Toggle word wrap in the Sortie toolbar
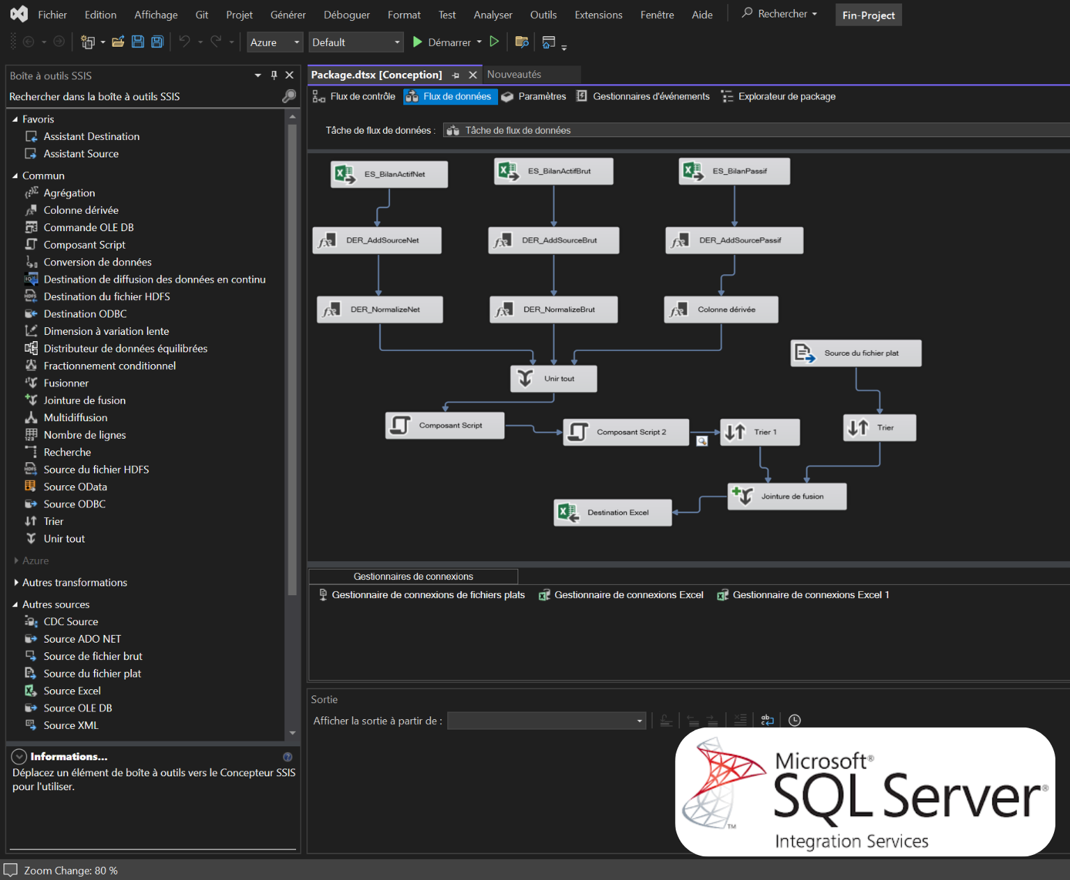This screenshot has width=1070, height=880. tap(767, 721)
